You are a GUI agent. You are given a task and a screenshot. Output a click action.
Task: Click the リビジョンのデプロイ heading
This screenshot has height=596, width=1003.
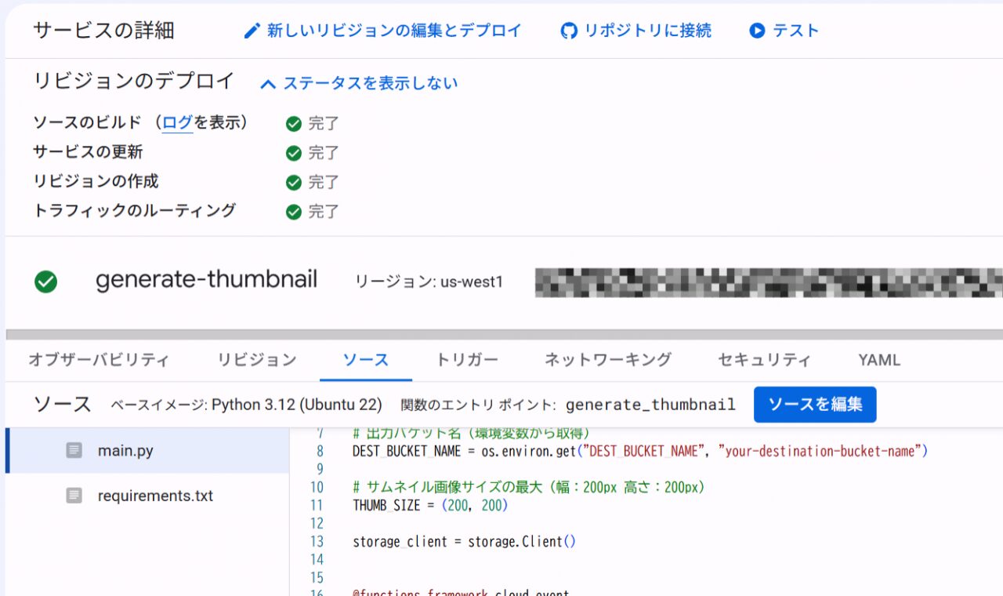(x=134, y=81)
